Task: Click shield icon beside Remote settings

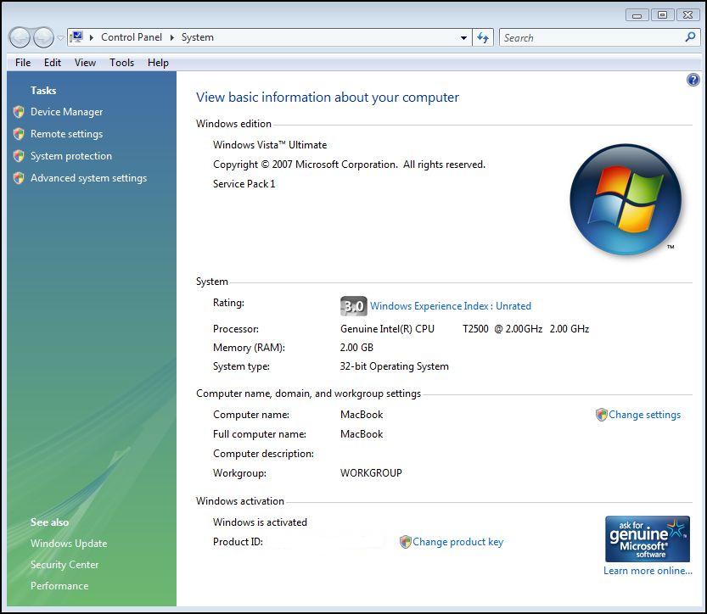Action: (19, 134)
